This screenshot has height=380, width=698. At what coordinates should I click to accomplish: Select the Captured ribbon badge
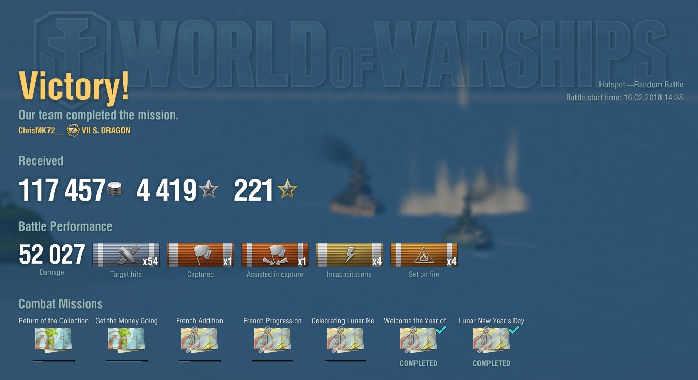200,255
